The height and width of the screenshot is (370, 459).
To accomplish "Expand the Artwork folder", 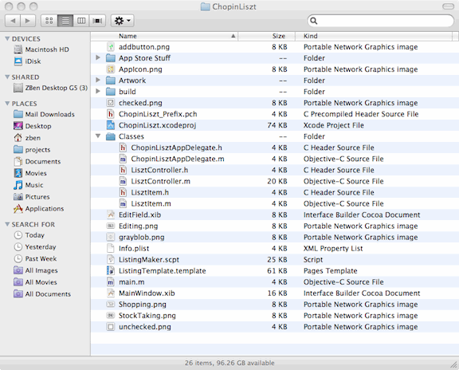I will (x=98, y=80).
